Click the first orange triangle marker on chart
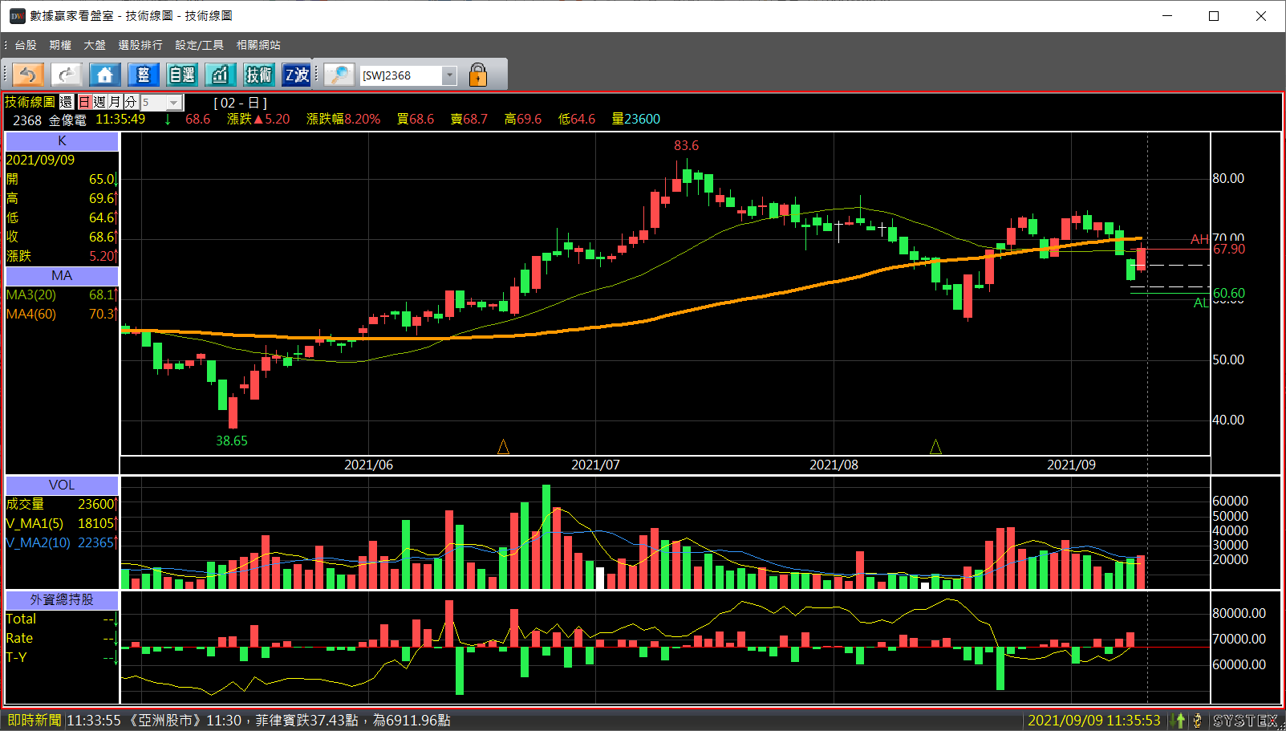The height and width of the screenshot is (731, 1286). pos(503,447)
